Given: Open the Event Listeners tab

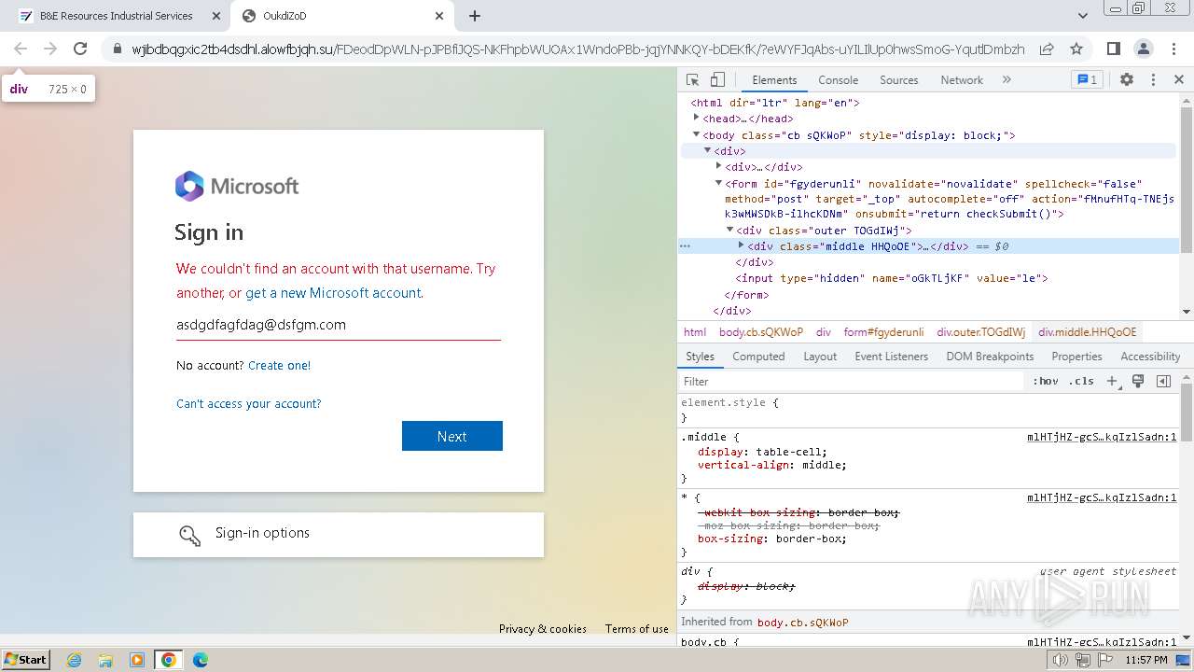Looking at the screenshot, I should coord(892,357).
